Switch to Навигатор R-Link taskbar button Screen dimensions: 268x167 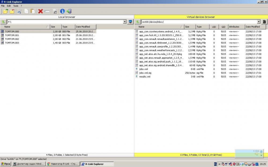coord(63,164)
